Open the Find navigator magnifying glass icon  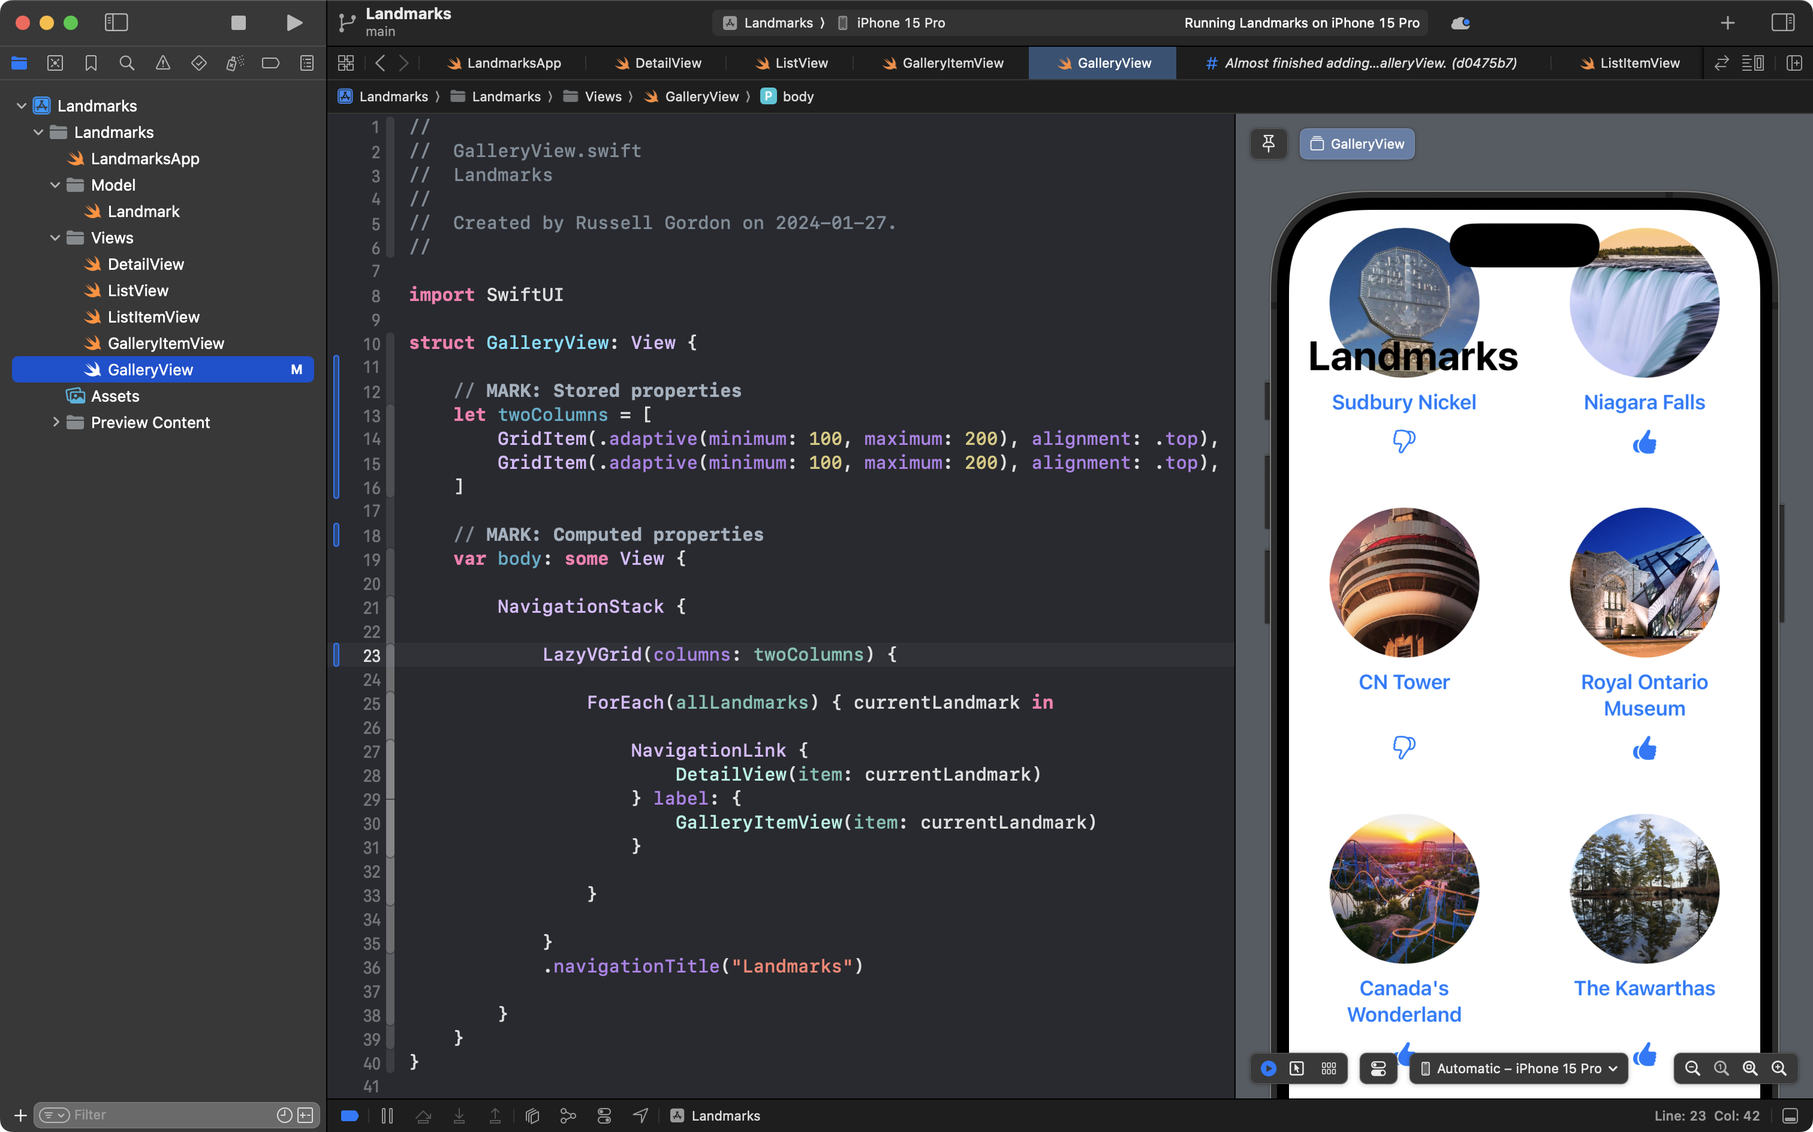point(127,63)
